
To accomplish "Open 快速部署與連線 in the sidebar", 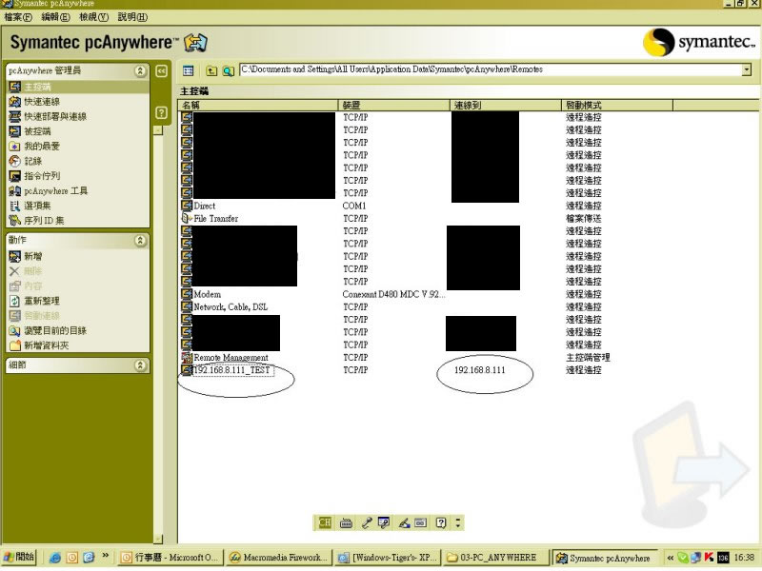I will tap(55, 116).
